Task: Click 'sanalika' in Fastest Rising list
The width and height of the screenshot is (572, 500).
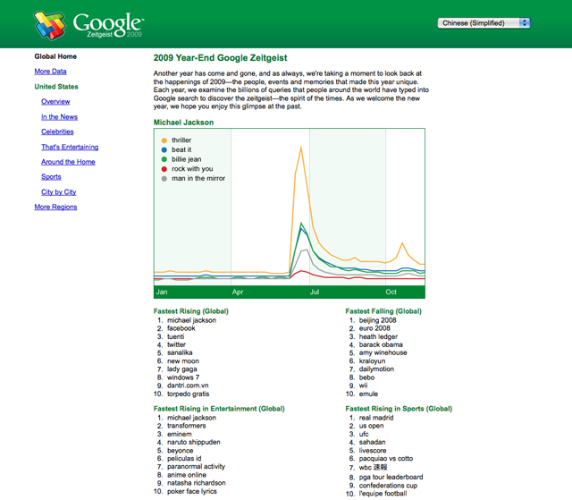Action: 180,352
